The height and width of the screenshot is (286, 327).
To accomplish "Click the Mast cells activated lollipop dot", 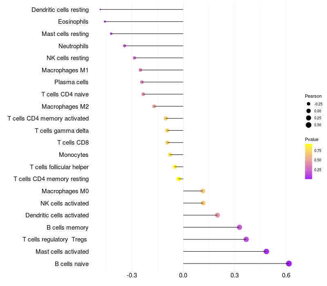I will click(x=267, y=251).
